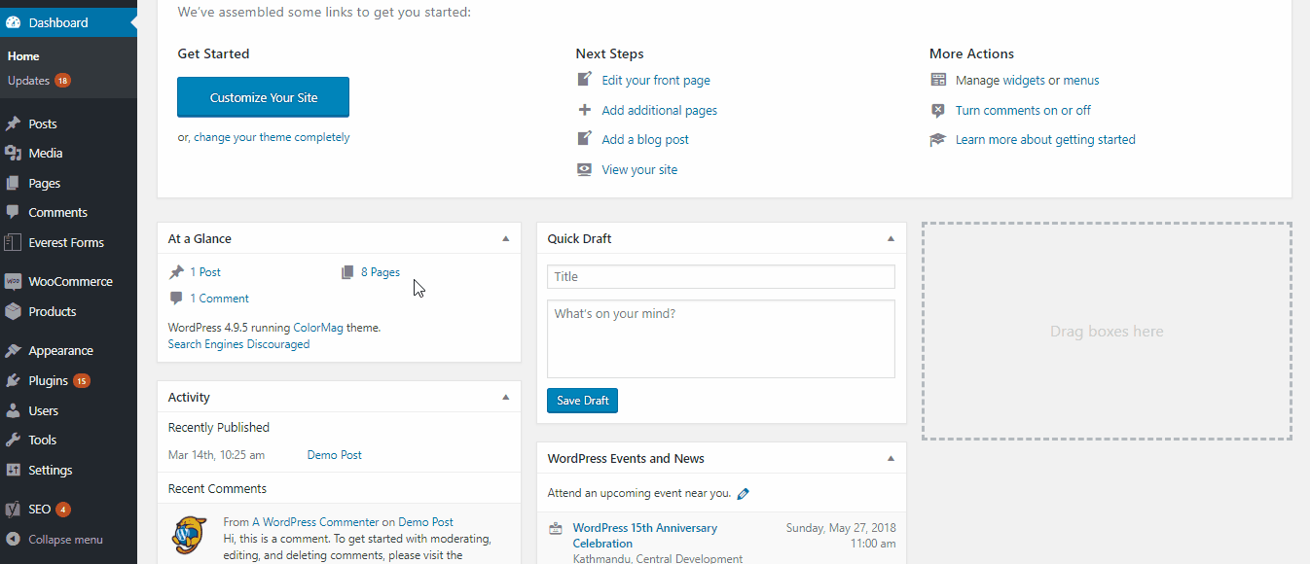Image resolution: width=1310 pixels, height=564 pixels.
Task: Click the Appearance paintbrush icon
Action: tap(13, 350)
